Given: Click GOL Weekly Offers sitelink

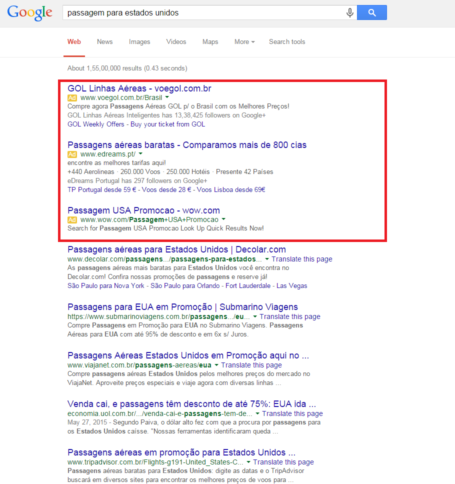Looking at the screenshot, I should (95, 124).
